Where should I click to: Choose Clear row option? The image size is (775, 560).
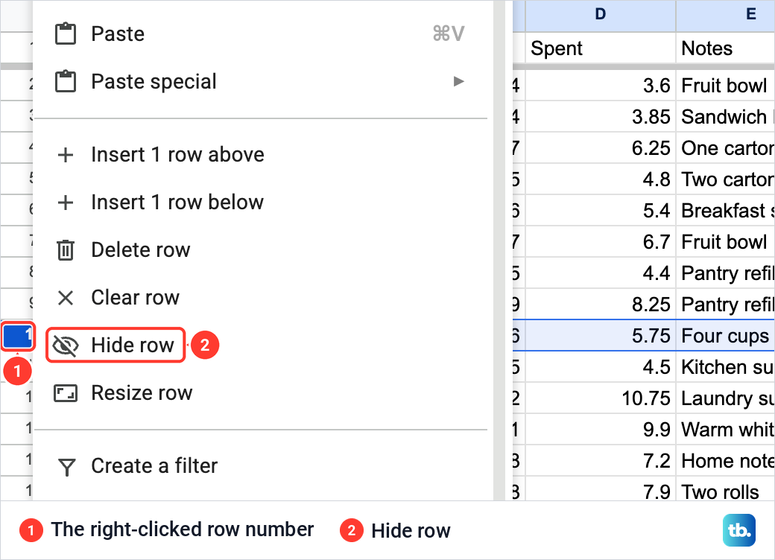263,297
